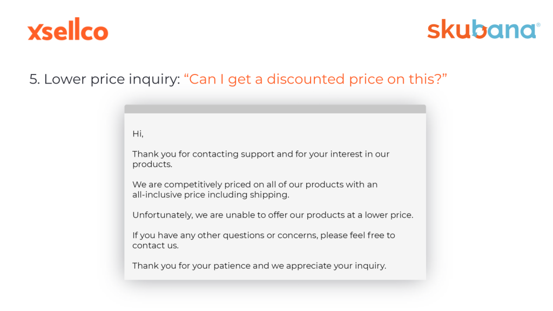Click 'If you have any other questions' line
Image resolution: width=553 pixels, height=311 pixels.
tap(264, 235)
